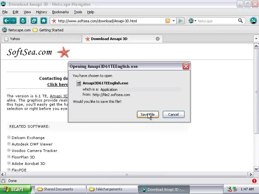The image size is (259, 194).
Task: Open the address bar history dropdown
Action: 174,21
